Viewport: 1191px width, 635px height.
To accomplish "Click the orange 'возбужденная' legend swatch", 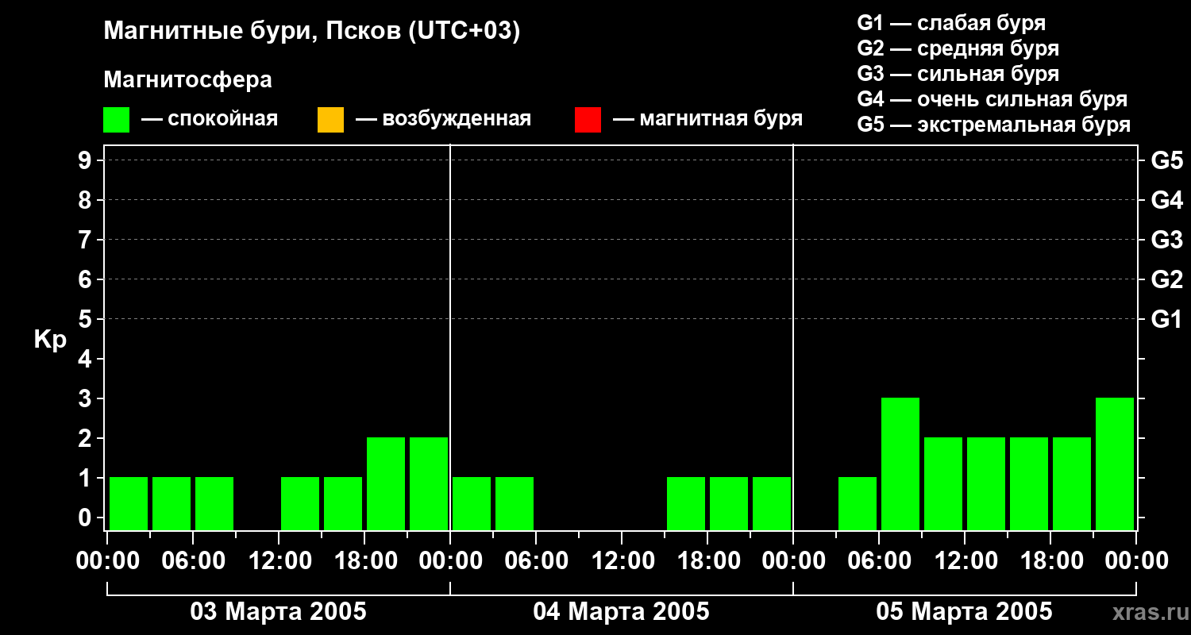I will [x=330, y=120].
